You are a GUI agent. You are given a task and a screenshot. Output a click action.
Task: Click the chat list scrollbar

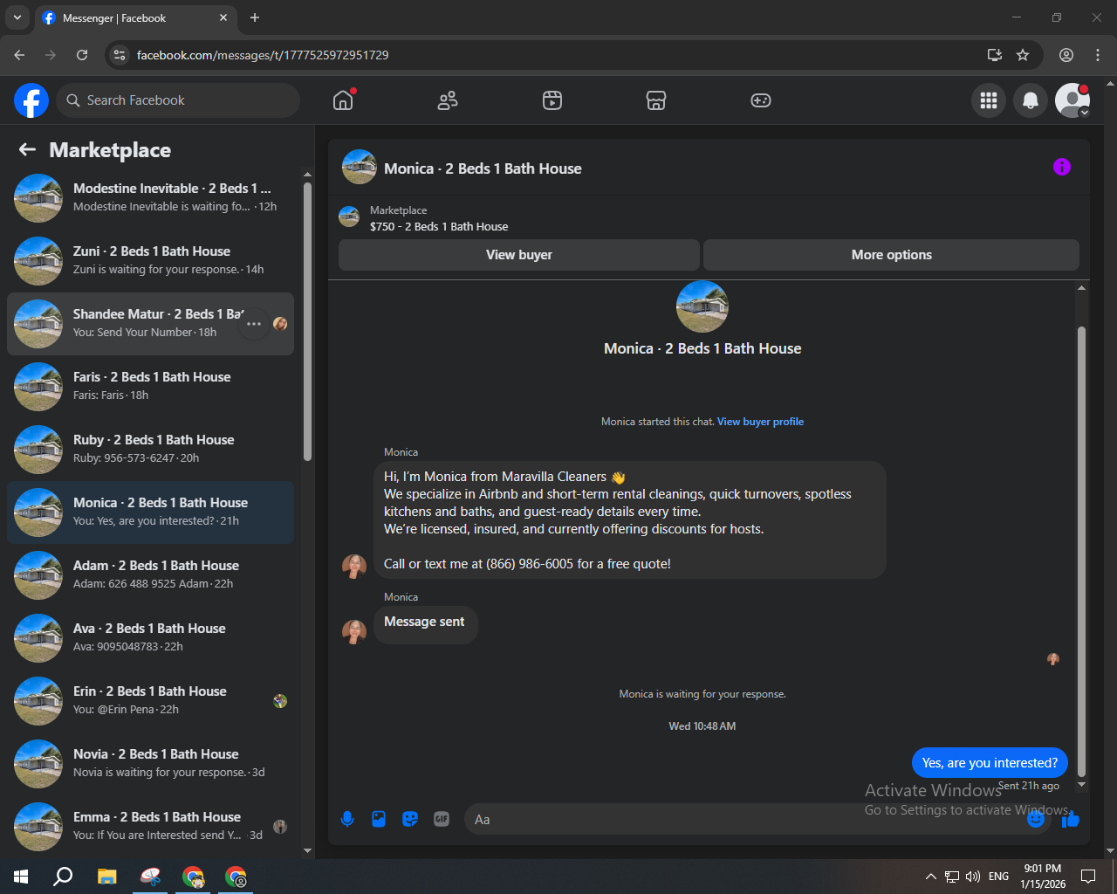pos(307,321)
